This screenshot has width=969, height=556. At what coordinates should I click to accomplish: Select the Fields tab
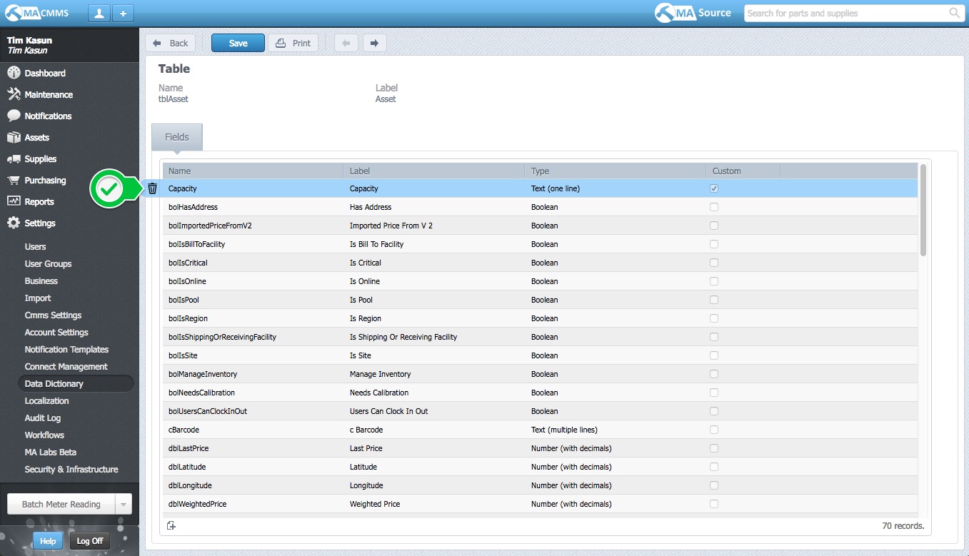pyautogui.click(x=177, y=137)
